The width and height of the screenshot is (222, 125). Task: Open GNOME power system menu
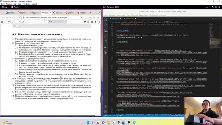pos(219,7)
